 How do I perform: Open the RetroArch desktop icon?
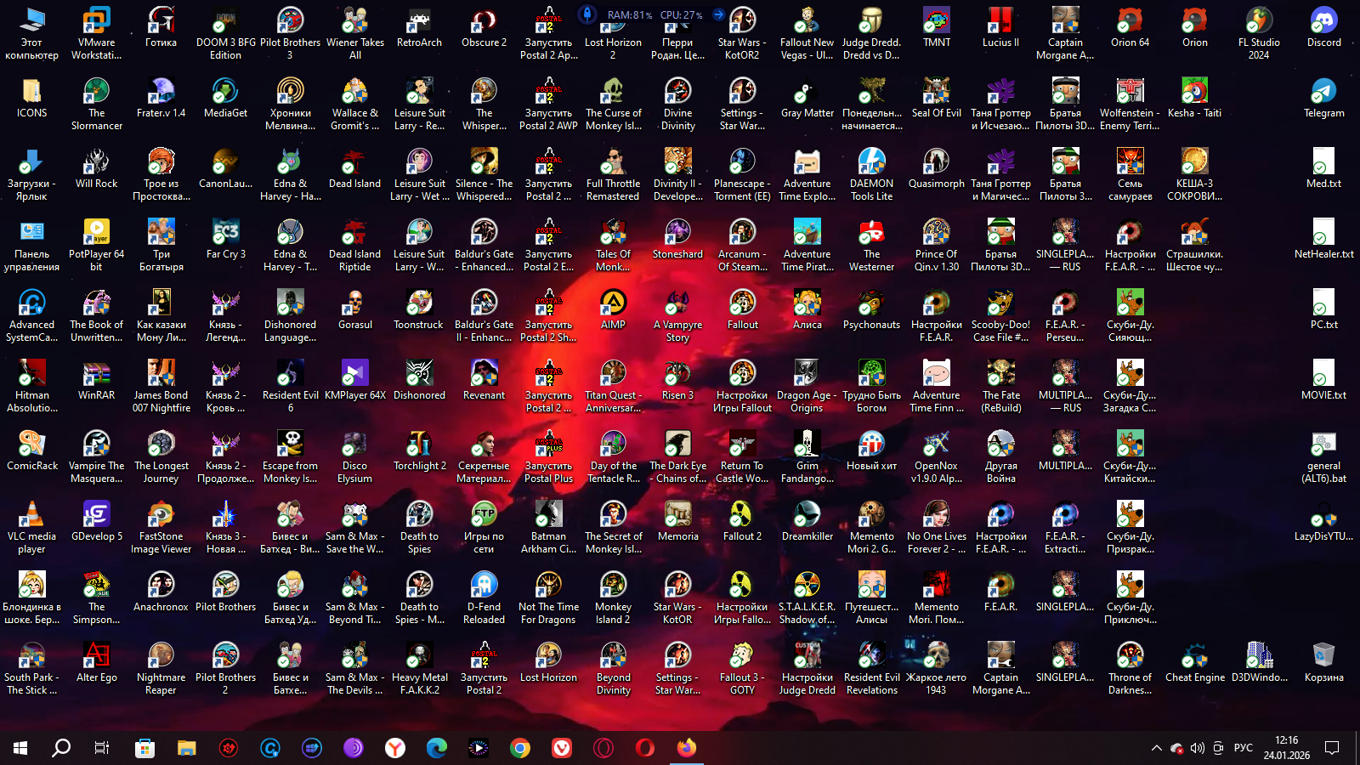[419, 26]
